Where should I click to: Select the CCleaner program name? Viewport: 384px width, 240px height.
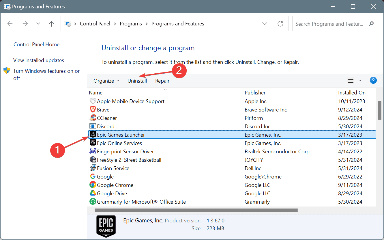[x=107, y=118]
